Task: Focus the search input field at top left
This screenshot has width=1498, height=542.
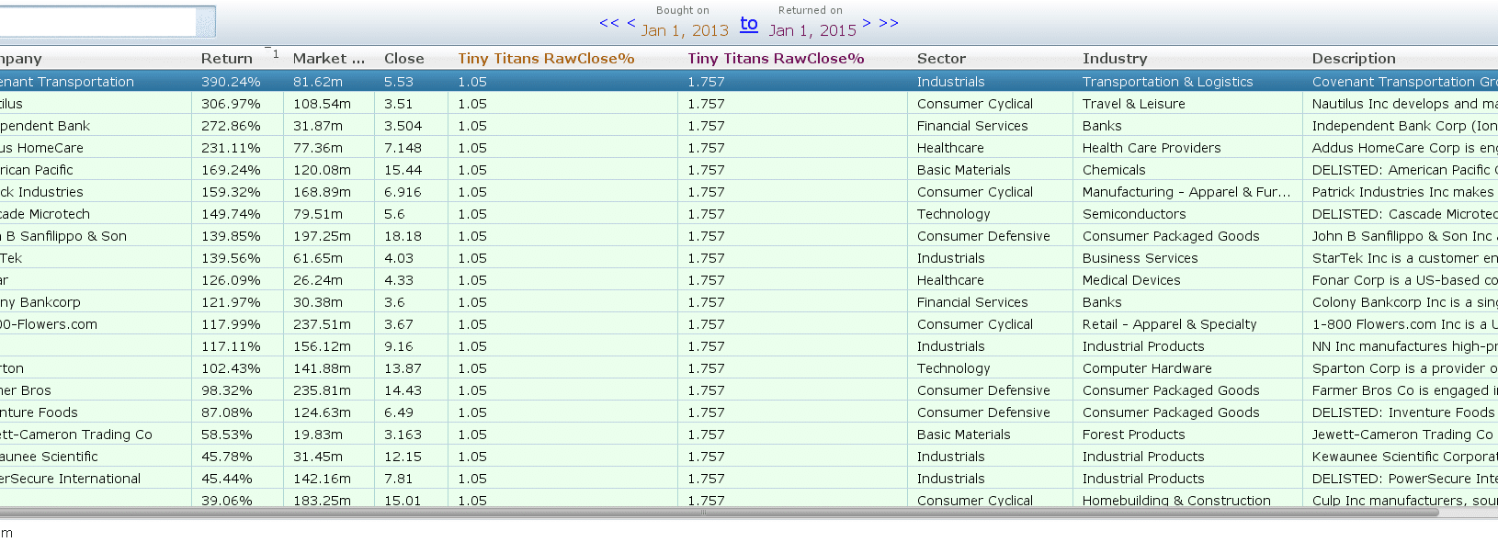Action: [x=98, y=22]
